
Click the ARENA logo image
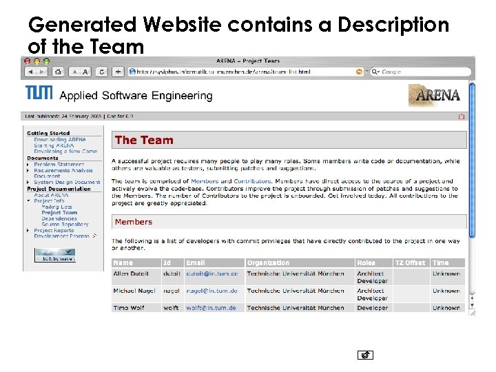click(x=434, y=95)
